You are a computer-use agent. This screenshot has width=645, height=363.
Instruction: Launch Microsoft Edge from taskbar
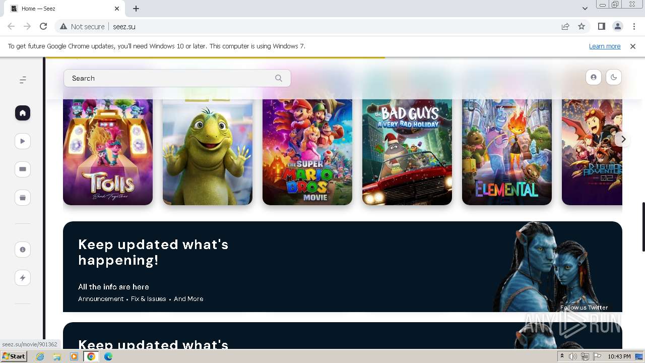click(108, 356)
